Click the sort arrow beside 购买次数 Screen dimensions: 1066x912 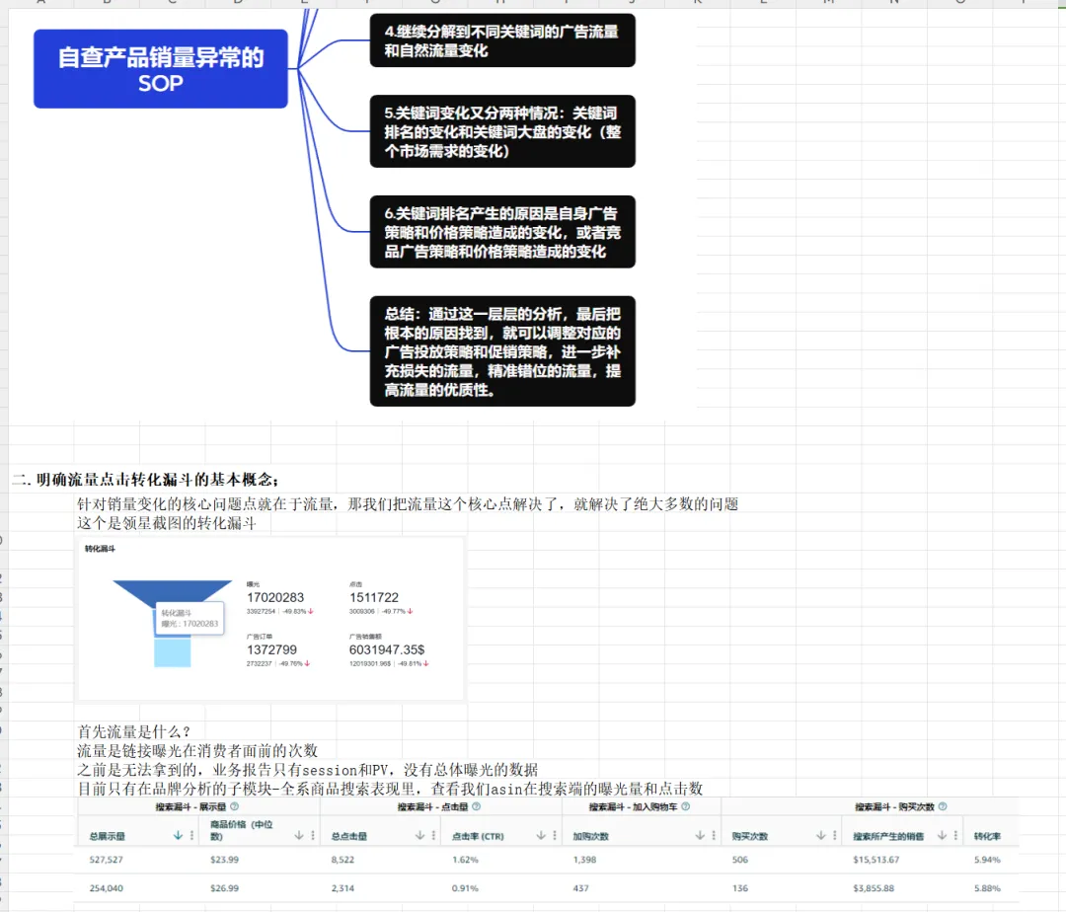pos(820,835)
